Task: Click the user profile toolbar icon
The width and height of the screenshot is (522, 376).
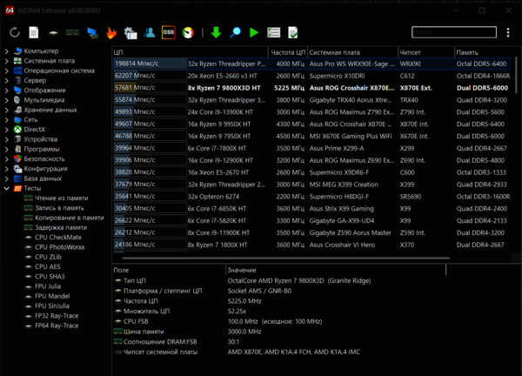Action: 150,32
